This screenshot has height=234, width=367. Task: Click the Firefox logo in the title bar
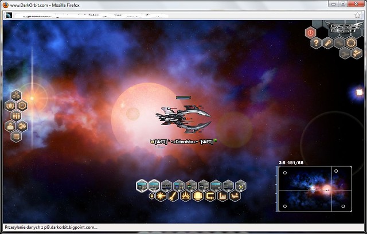(x=5, y=5)
